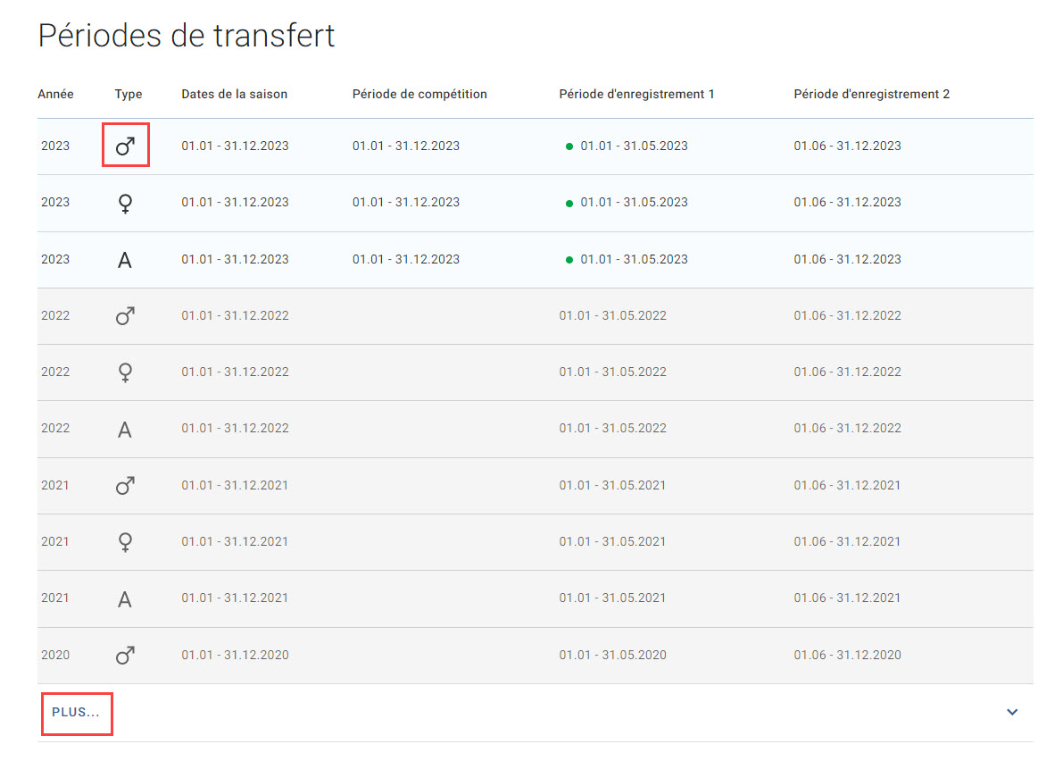Click the male symbol icon for 2020
This screenshot has height=761, width=1063.
[x=126, y=655]
